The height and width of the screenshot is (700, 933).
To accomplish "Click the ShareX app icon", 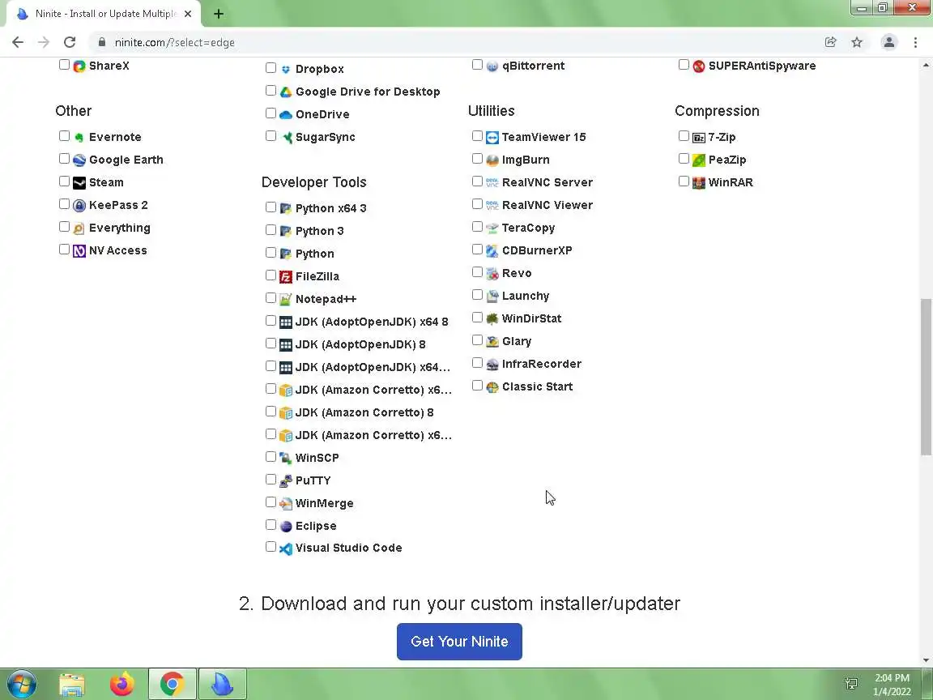I will pos(79,66).
